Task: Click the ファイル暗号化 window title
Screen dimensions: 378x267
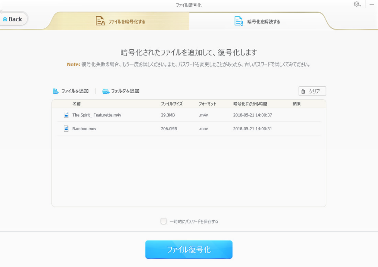Action: [x=188, y=5]
